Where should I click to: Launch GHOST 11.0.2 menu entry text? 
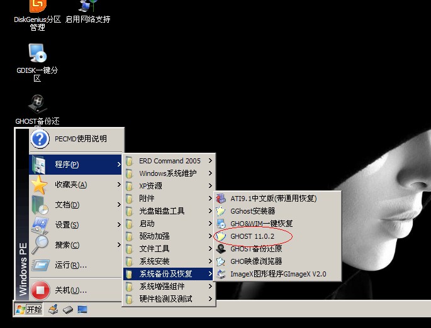coord(252,236)
